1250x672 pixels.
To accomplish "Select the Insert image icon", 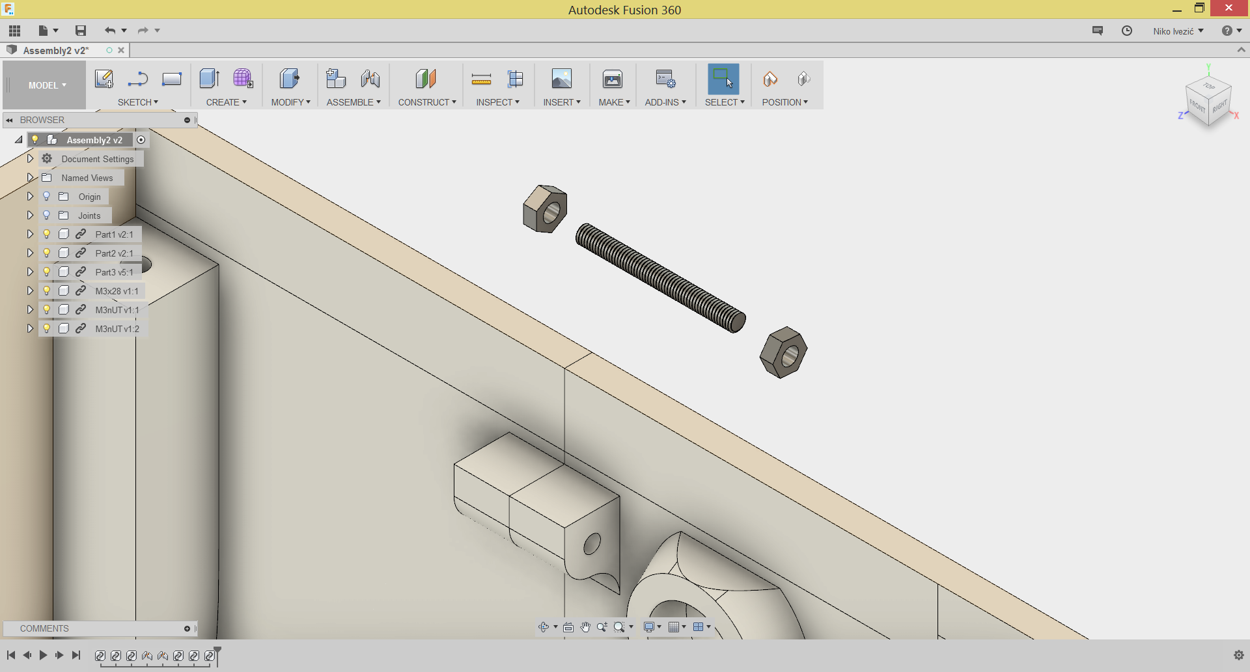I will 561,79.
